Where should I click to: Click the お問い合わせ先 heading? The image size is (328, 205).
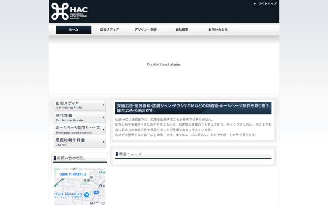(x=70, y=158)
